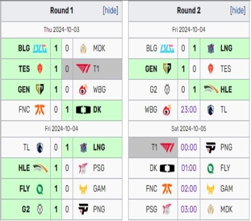Click the Gen.G logo in Round 2
251x221 pixels.
pos(167,69)
